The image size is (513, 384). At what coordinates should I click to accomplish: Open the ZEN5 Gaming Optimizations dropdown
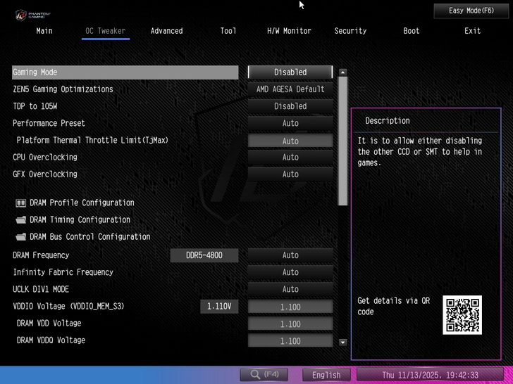click(290, 89)
